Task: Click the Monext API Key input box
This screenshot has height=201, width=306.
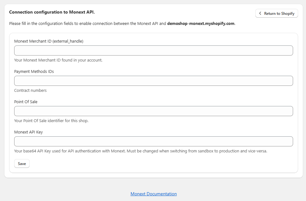Action: coord(153,141)
